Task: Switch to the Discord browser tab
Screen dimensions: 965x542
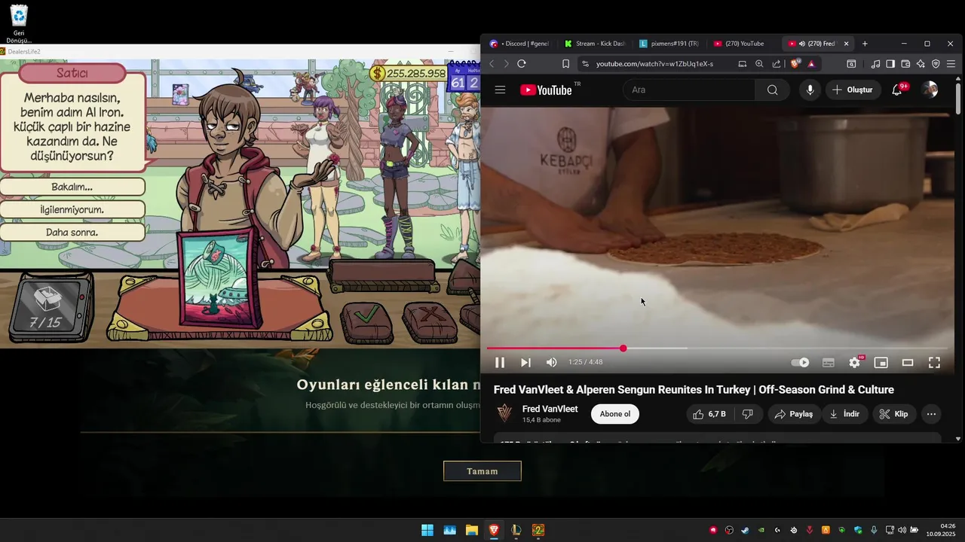Action: click(x=519, y=44)
